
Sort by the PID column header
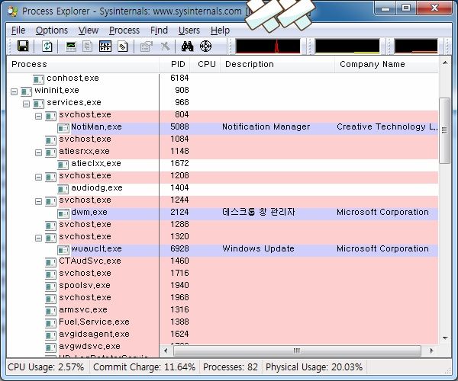pos(175,64)
